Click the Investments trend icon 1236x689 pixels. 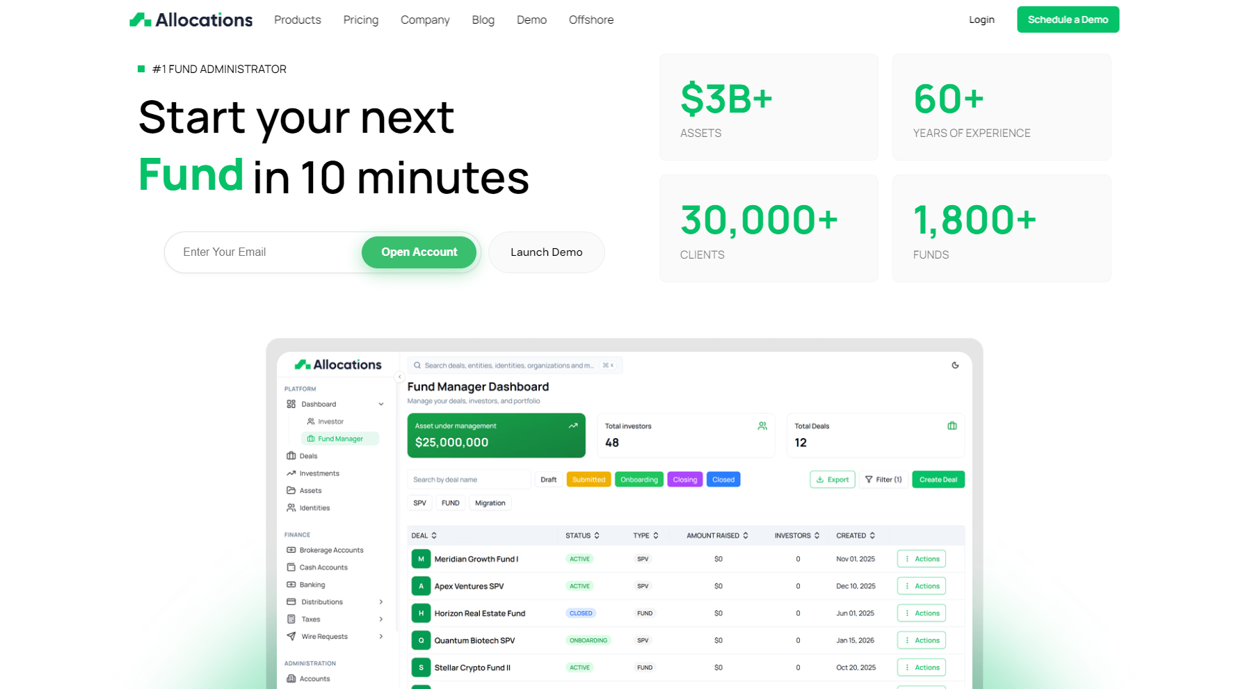pos(291,473)
